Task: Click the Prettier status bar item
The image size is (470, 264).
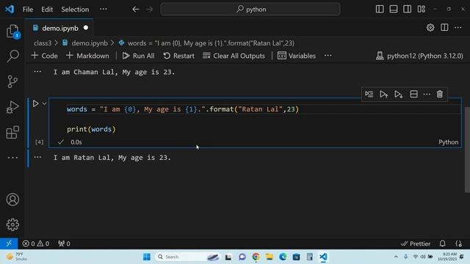Action: tap(416, 243)
